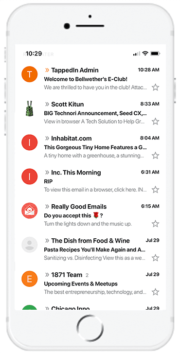This screenshot has height=354, width=180.
Task: Star The Dish from Food & Wine email
Action: coord(155,258)
